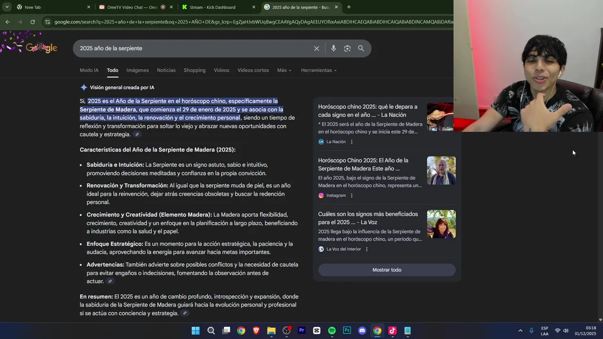Viewport: 603px width, 339px height.
Task: Open the Windows Start menu
Action: click(x=196, y=331)
